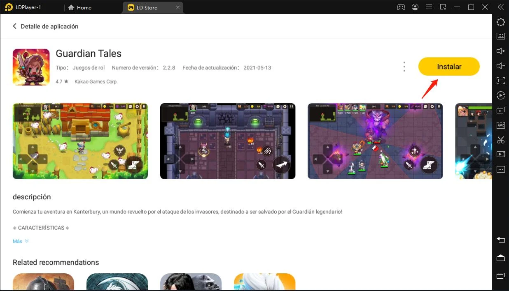
Task: Maximize the LDPlayer window
Action: click(471, 7)
